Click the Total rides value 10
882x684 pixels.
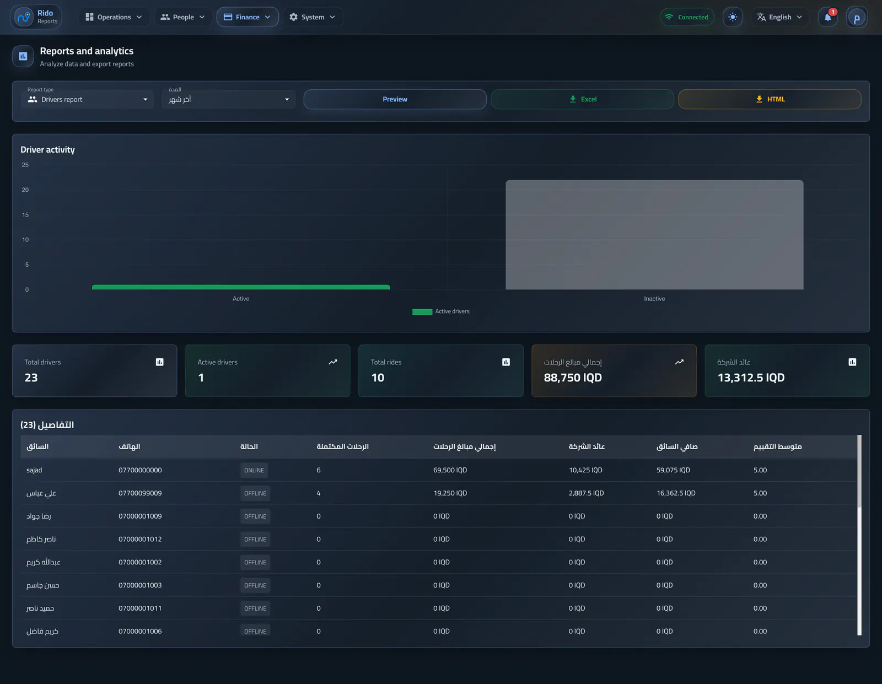pos(378,378)
